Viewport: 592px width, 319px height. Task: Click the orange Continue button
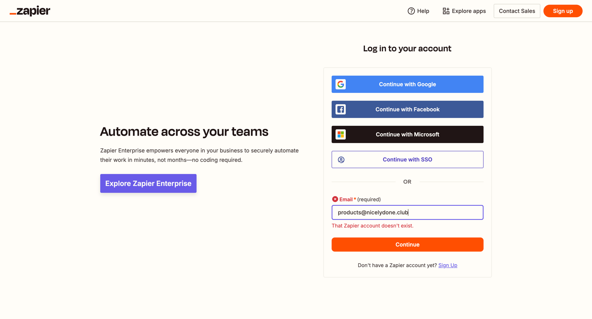click(407, 245)
